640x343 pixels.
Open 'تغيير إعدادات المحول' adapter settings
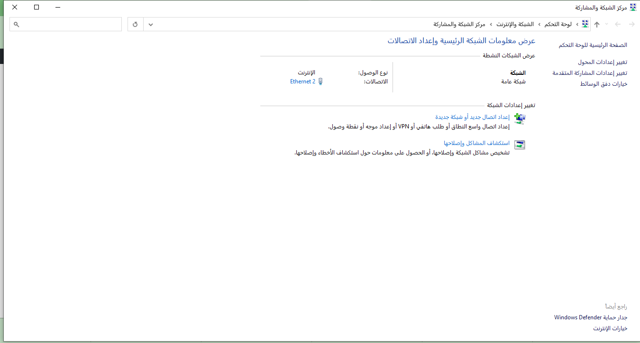coord(603,62)
